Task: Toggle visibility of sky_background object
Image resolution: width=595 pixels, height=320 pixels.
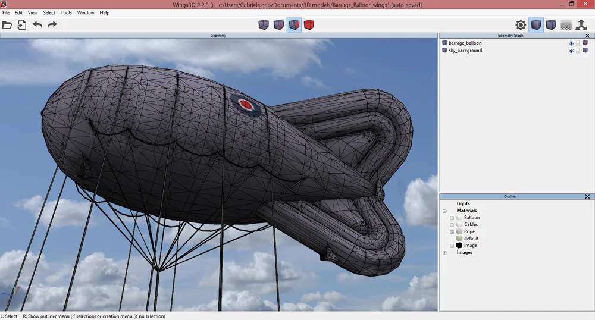Action: (x=571, y=51)
